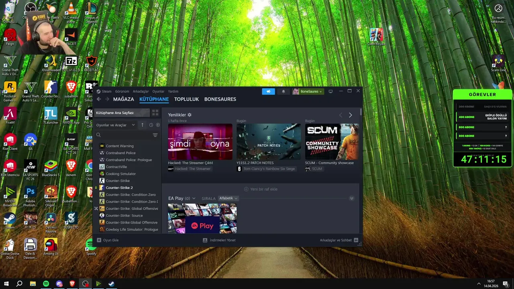Open the Y11S1.2 PATCH NOTES thumbnail
This screenshot has height=289, width=514.
point(269,142)
